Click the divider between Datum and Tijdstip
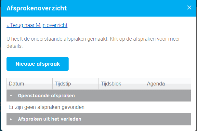Screen dimensions: 197x131 coord(52,84)
